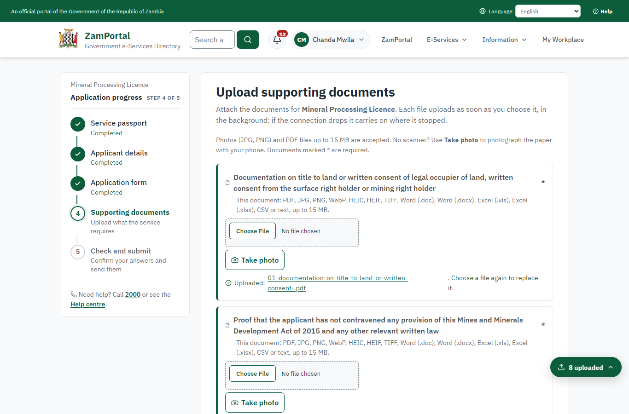Click the search magnifier button
Image resolution: width=629 pixels, height=414 pixels.
248,40
